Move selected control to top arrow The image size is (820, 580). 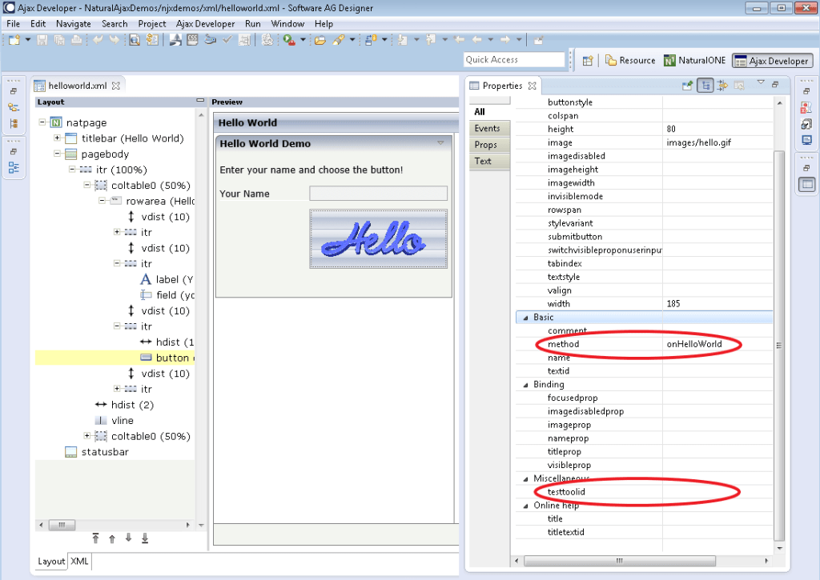(95, 538)
